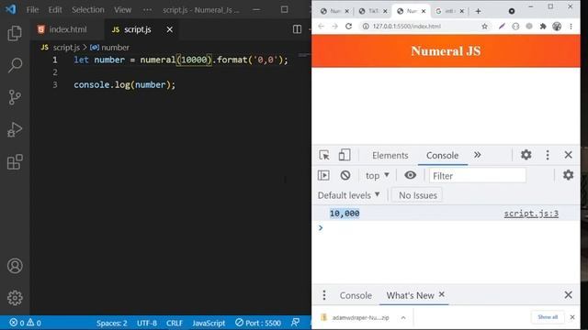Open the Default levels dropdown

tap(349, 195)
